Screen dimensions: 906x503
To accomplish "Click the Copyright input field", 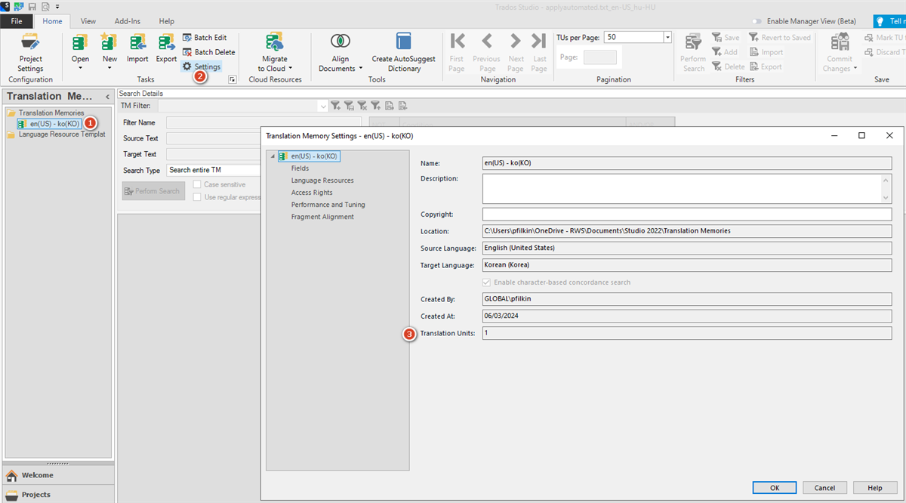I will [687, 214].
